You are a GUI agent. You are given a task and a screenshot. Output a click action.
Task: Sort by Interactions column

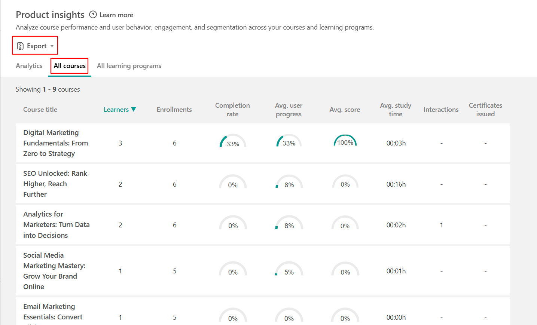pos(441,110)
